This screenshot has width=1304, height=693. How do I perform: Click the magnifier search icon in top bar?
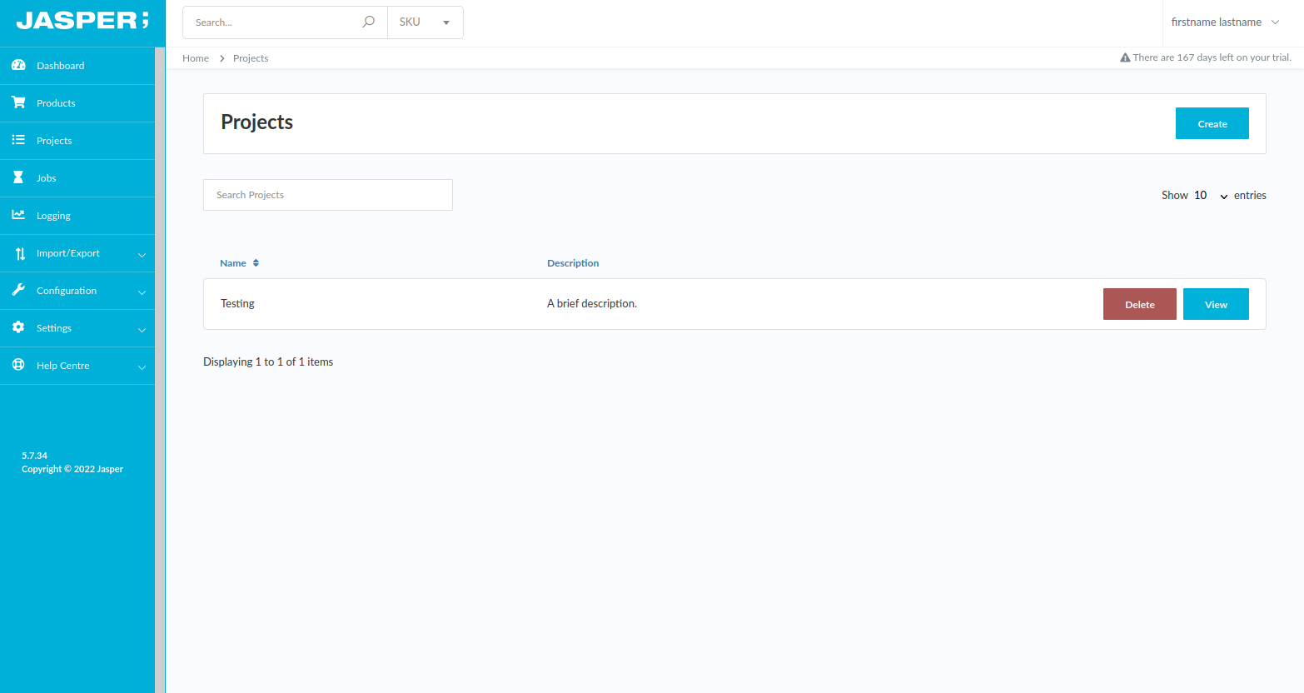(x=368, y=22)
